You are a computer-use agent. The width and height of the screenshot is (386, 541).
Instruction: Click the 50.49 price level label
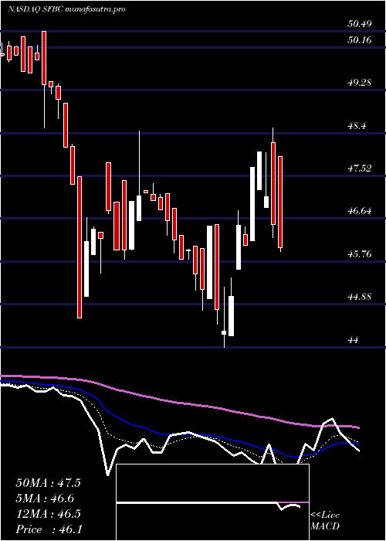pyautogui.click(x=360, y=24)
